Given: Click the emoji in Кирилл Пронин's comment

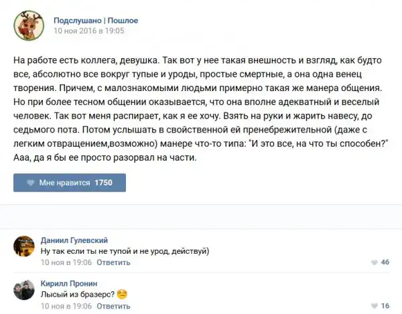Looking at the screenshot, I should click(x=122, y=294).
